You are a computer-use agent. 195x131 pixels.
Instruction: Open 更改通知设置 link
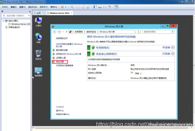coord(62,50)
